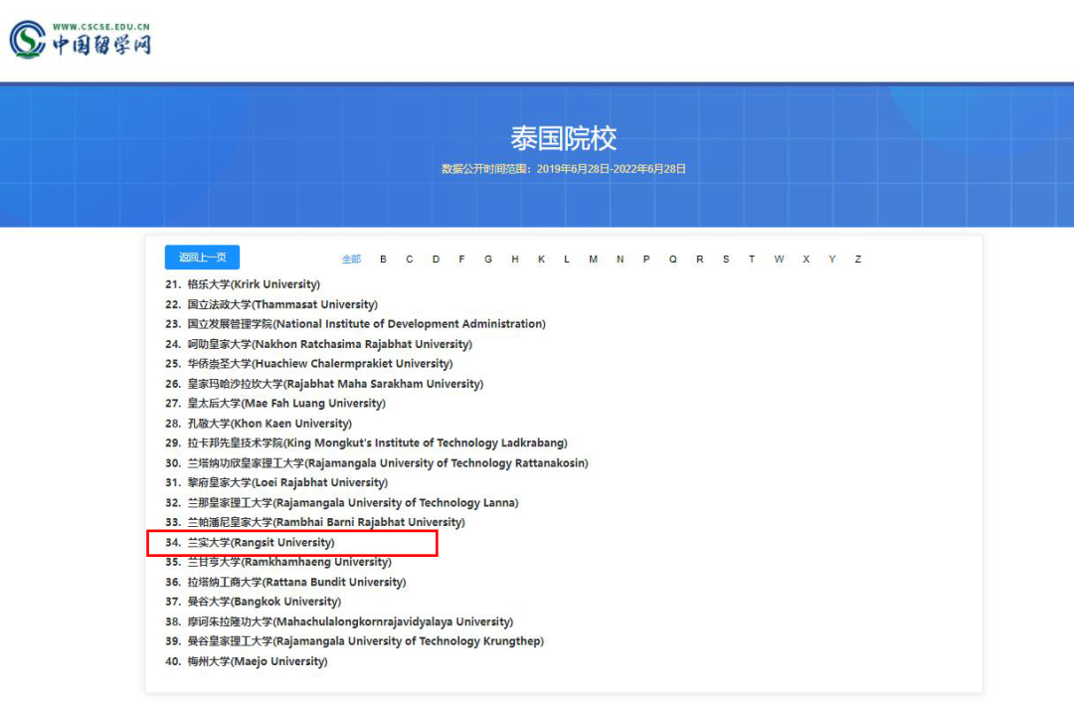Open 兰甘亨大学 (Ramkhamhaeng University) entry
Viewport: 1074px width, 704px height.
(278, 562)
